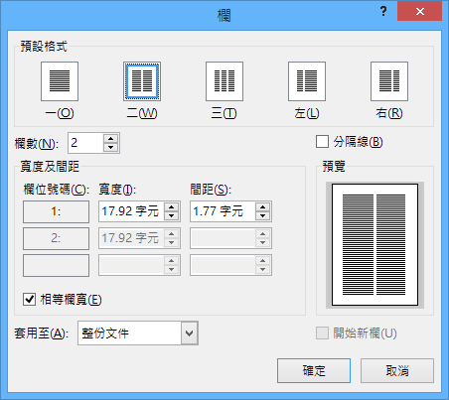
Task: Click the column 1 寬度 field 17.92 字元
Action: click(x=131, y=211)
